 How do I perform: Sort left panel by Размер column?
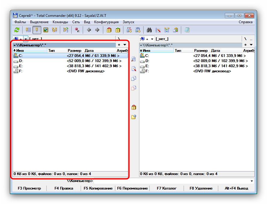coord(75,50)
